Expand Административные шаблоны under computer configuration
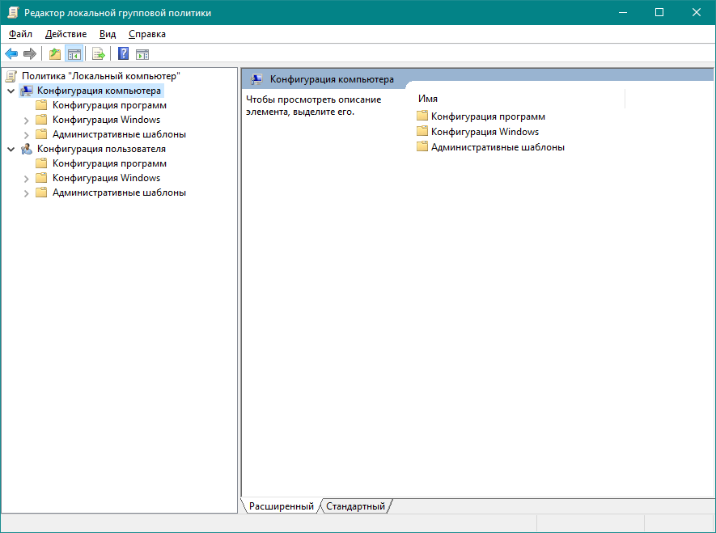 (26, 135)
